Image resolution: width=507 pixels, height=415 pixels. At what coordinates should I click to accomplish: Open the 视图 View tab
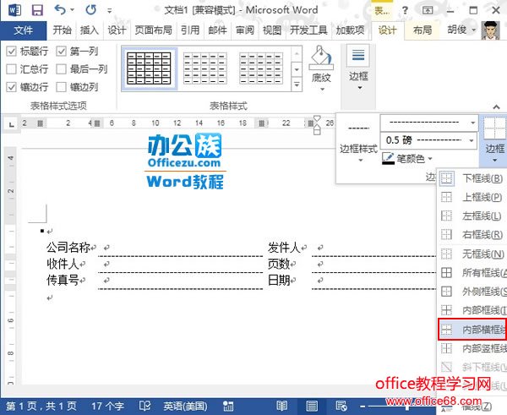(272, 30)
